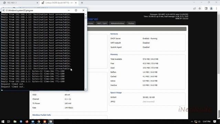Click the WRT-radauth label
The image size is (220, 124).
(115, 43)
